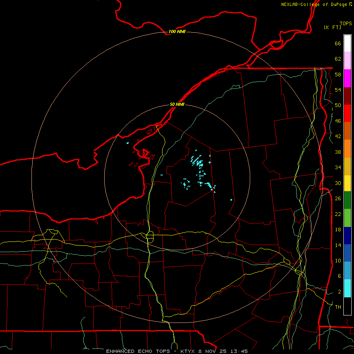The width and height of the screenshot is (354, 354).
Task: Click the bright red 50 kft swatch
Action: pyautogui.click(x=347, y=113)
